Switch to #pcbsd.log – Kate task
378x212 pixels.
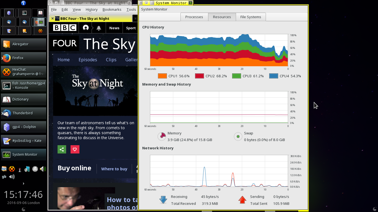click(x=24, y=141)
